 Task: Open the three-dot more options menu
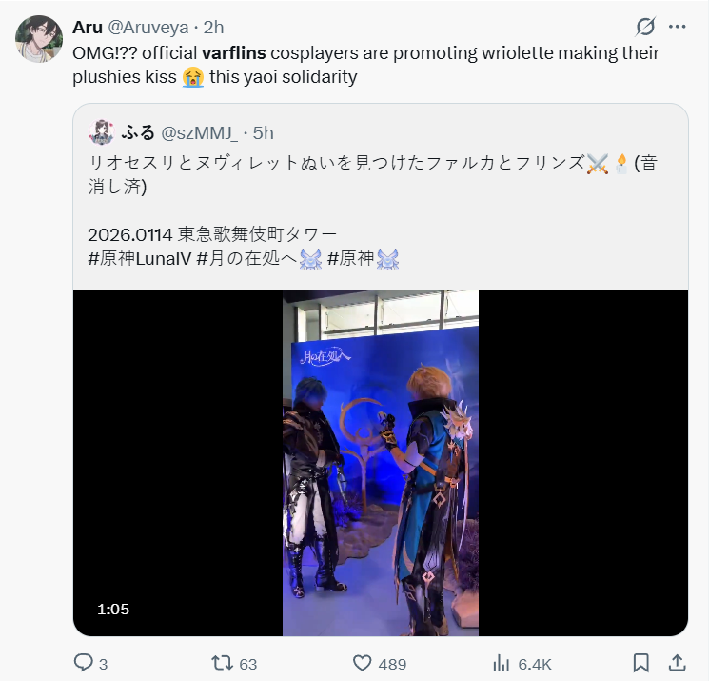pos(677,27)
